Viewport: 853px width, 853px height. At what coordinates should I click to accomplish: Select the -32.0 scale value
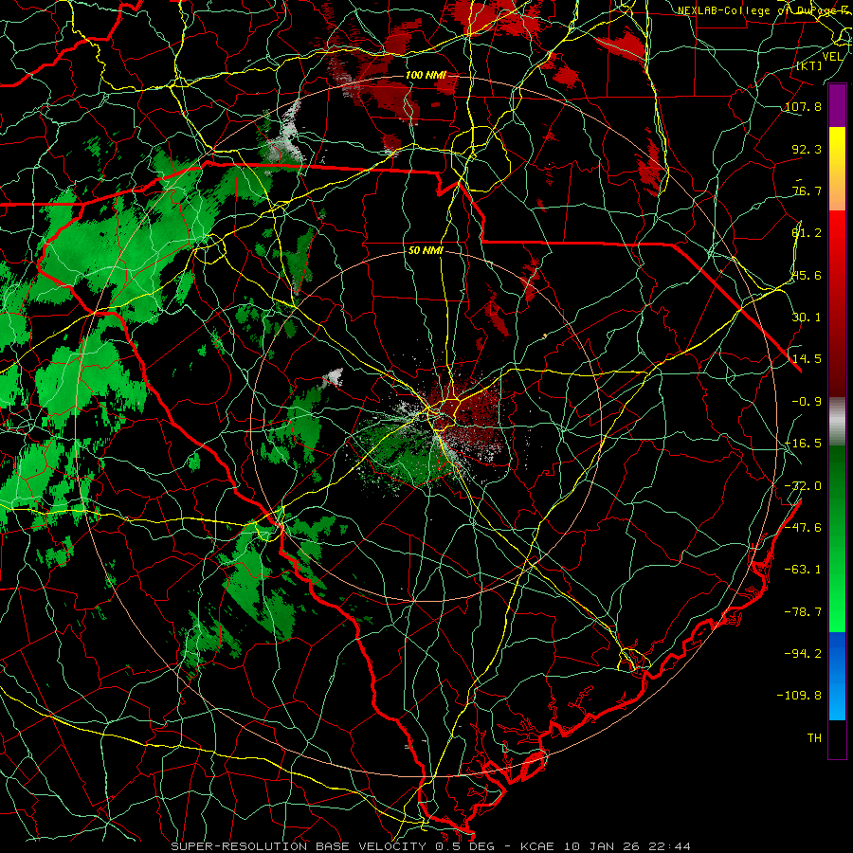coord(803,486)
